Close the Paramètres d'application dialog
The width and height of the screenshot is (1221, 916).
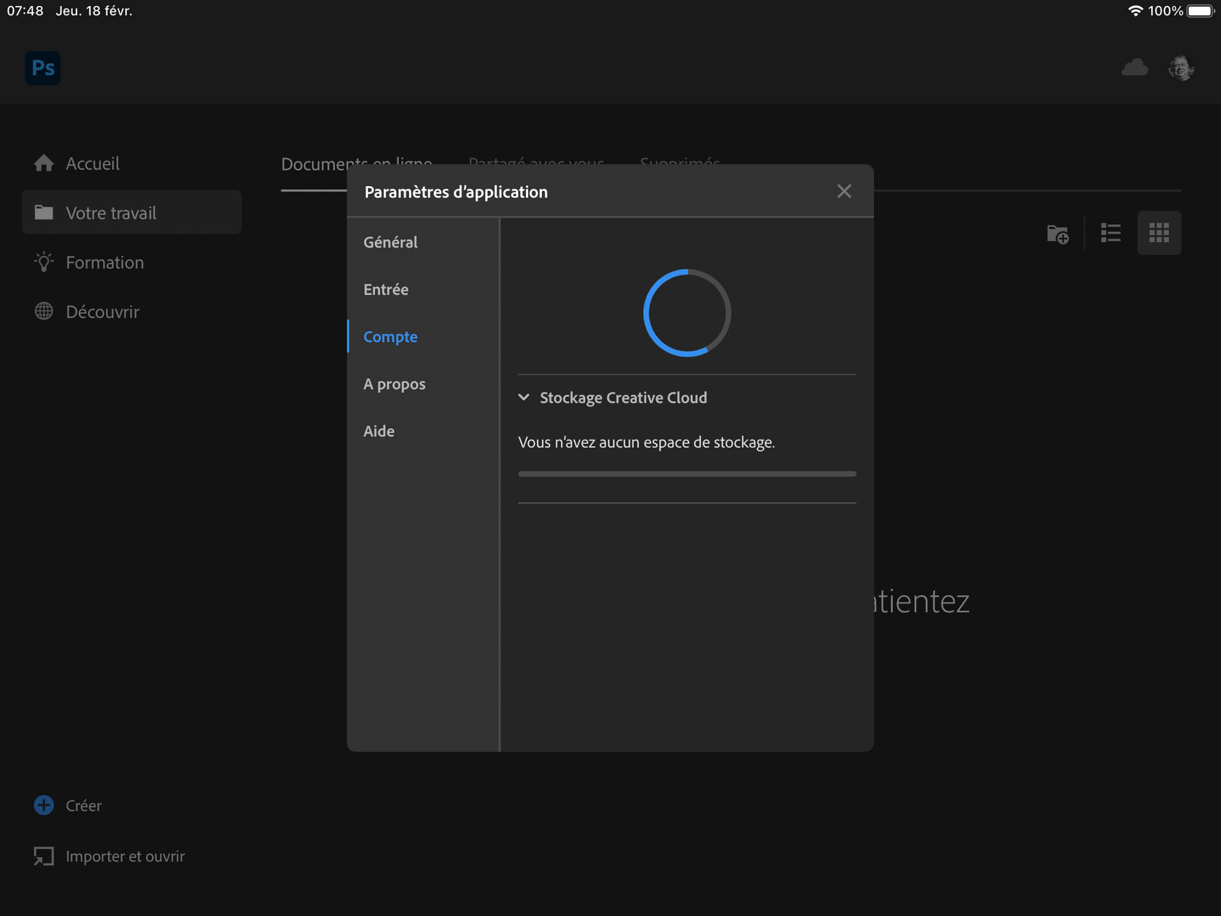tap(844, 191)
